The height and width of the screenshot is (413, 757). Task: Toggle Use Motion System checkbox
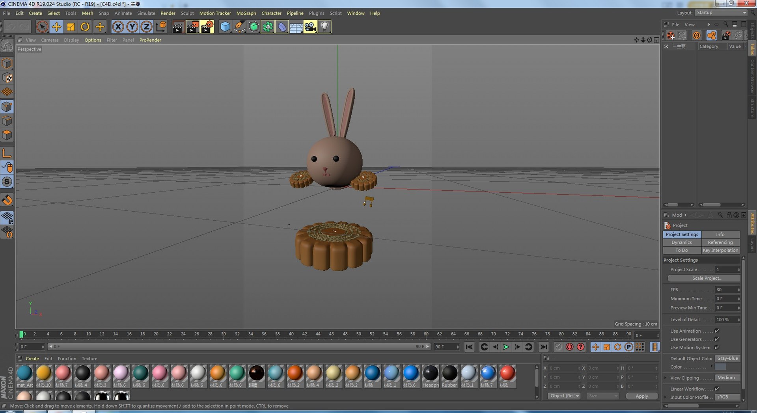click(717, 348)
